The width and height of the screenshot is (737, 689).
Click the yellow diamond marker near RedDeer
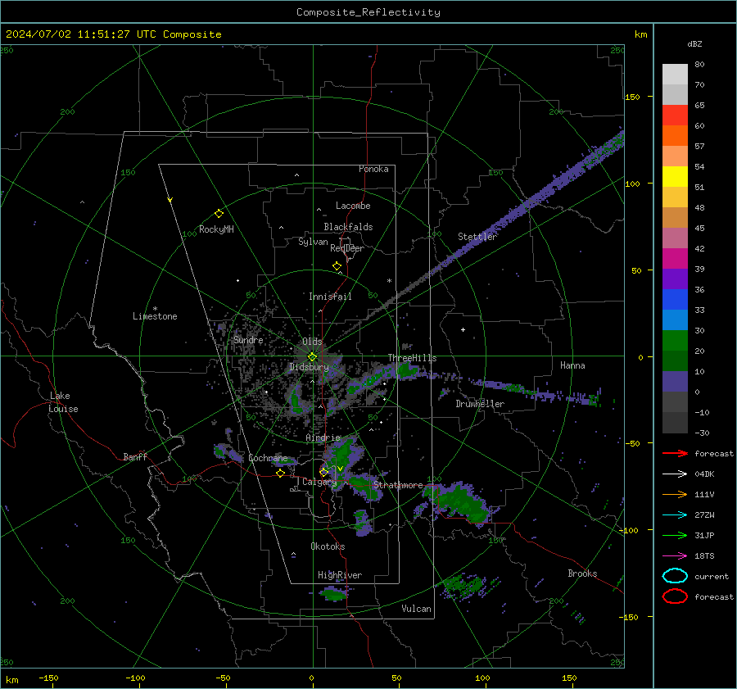pyautogui.click(x=337, y=266)
